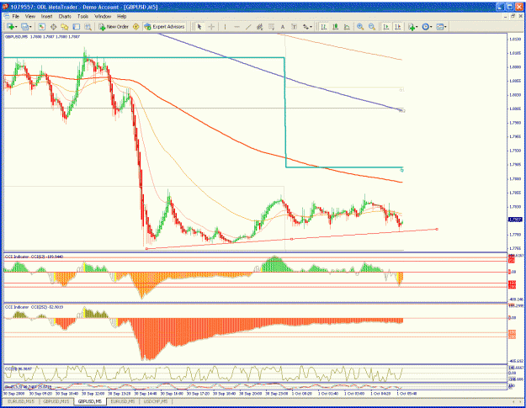
Task: Switch to Bar Chart mode
Action: [324, 27]
